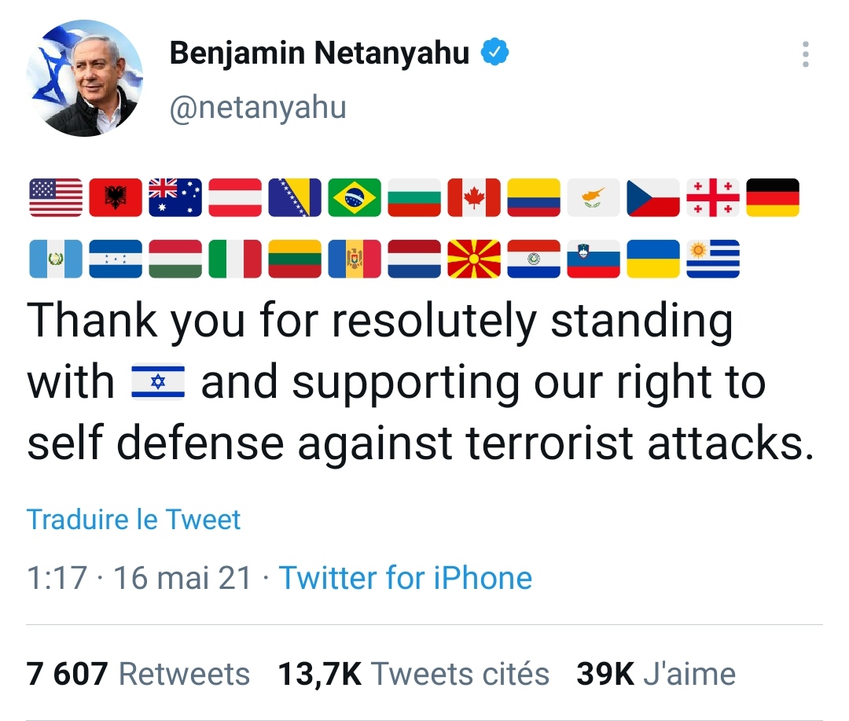Click the tweet timestamp 1:17 · 16 mai 21
849x721 pixels.
139,578
